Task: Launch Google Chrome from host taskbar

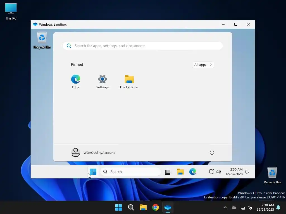Action: 155,207
